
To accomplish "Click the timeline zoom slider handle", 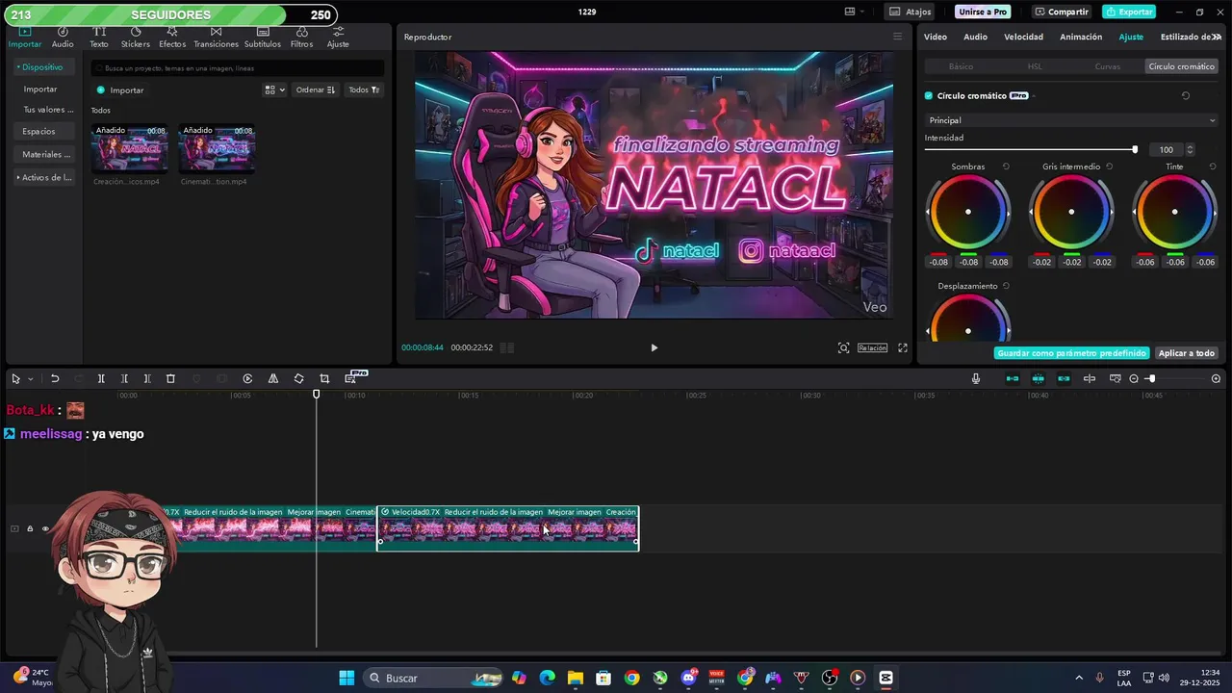I will (x=1151, y=379).
